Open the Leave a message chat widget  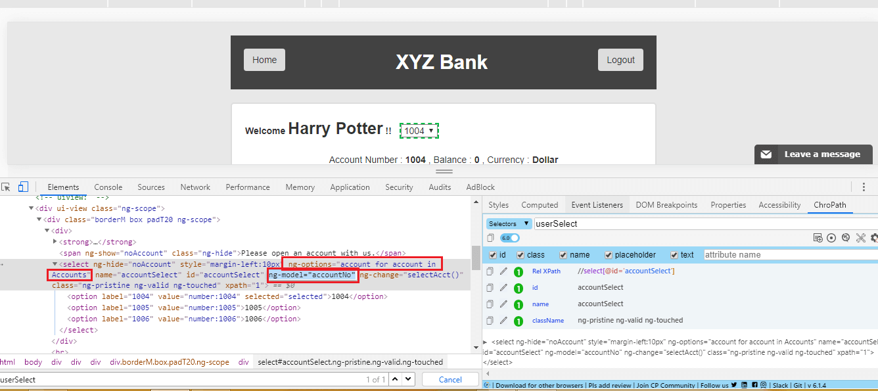pos(814,154)
